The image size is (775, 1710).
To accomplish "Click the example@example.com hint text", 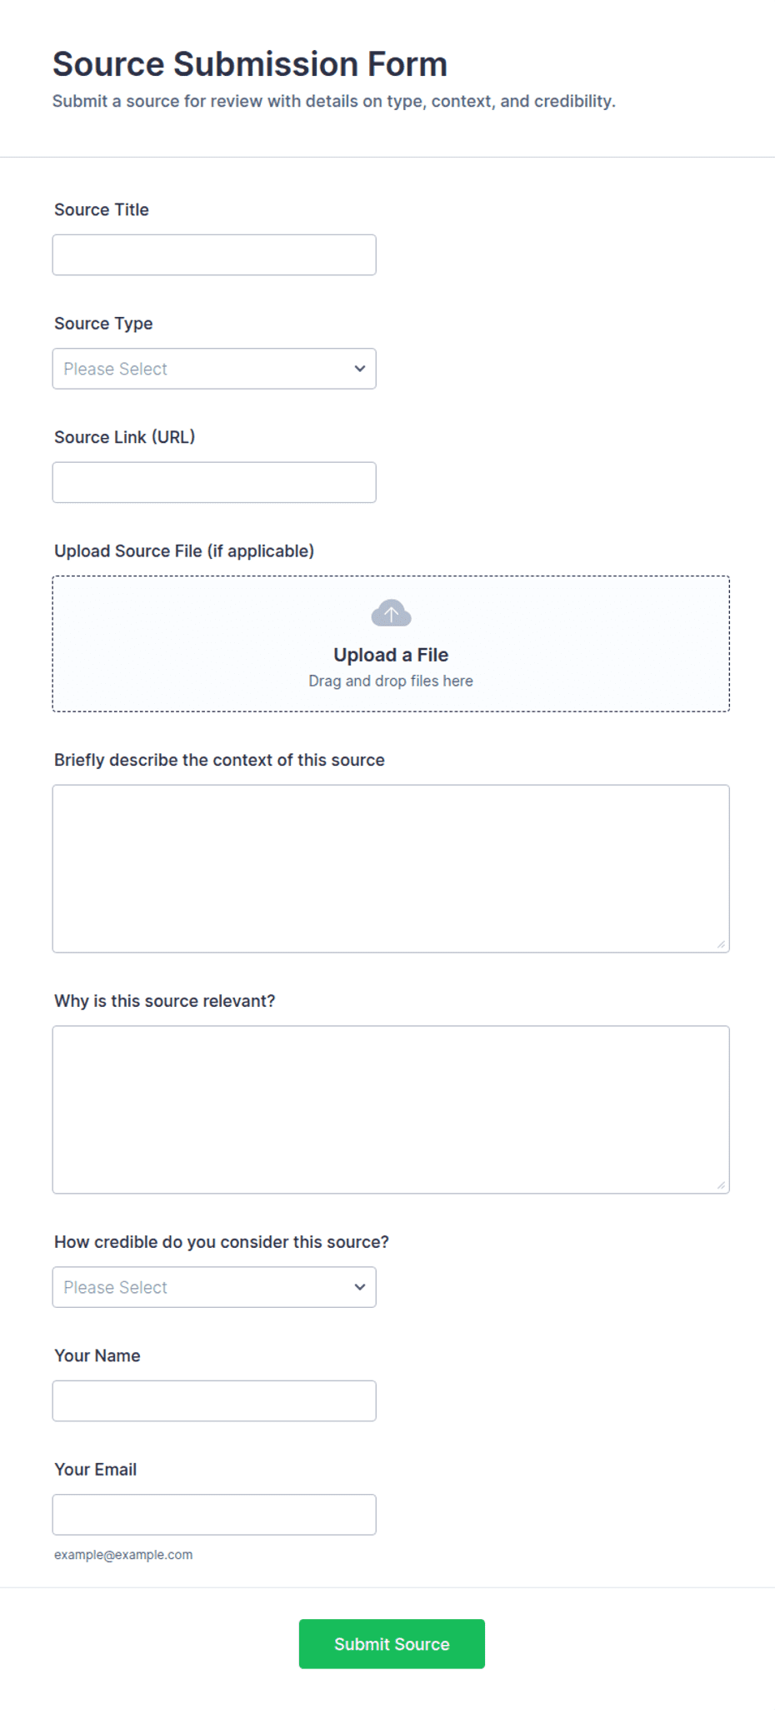I will pyautogui.click(x=123, y=1555).
